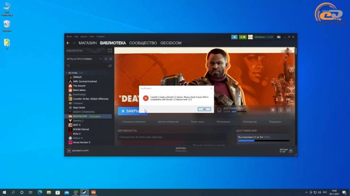Open File Explorer from the taskbar
Screen dimensions: 350x196
49,192
